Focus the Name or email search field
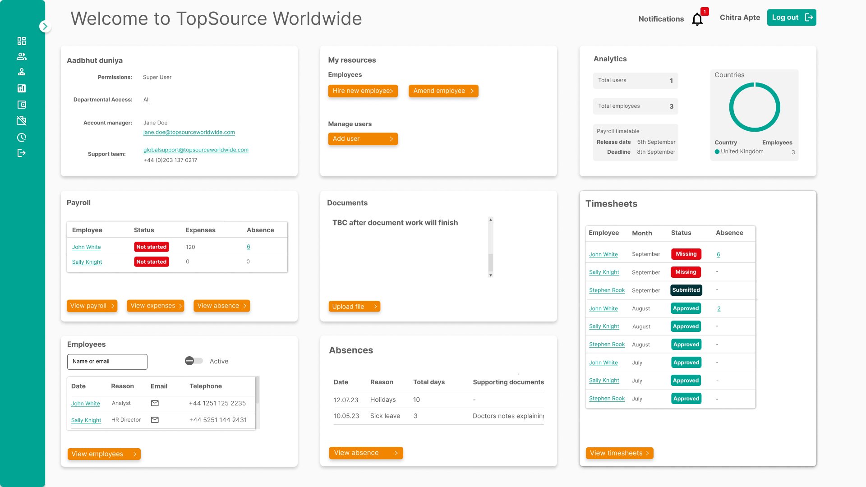The width and height of the screenshot is (866, 487). tap(107, 362)
